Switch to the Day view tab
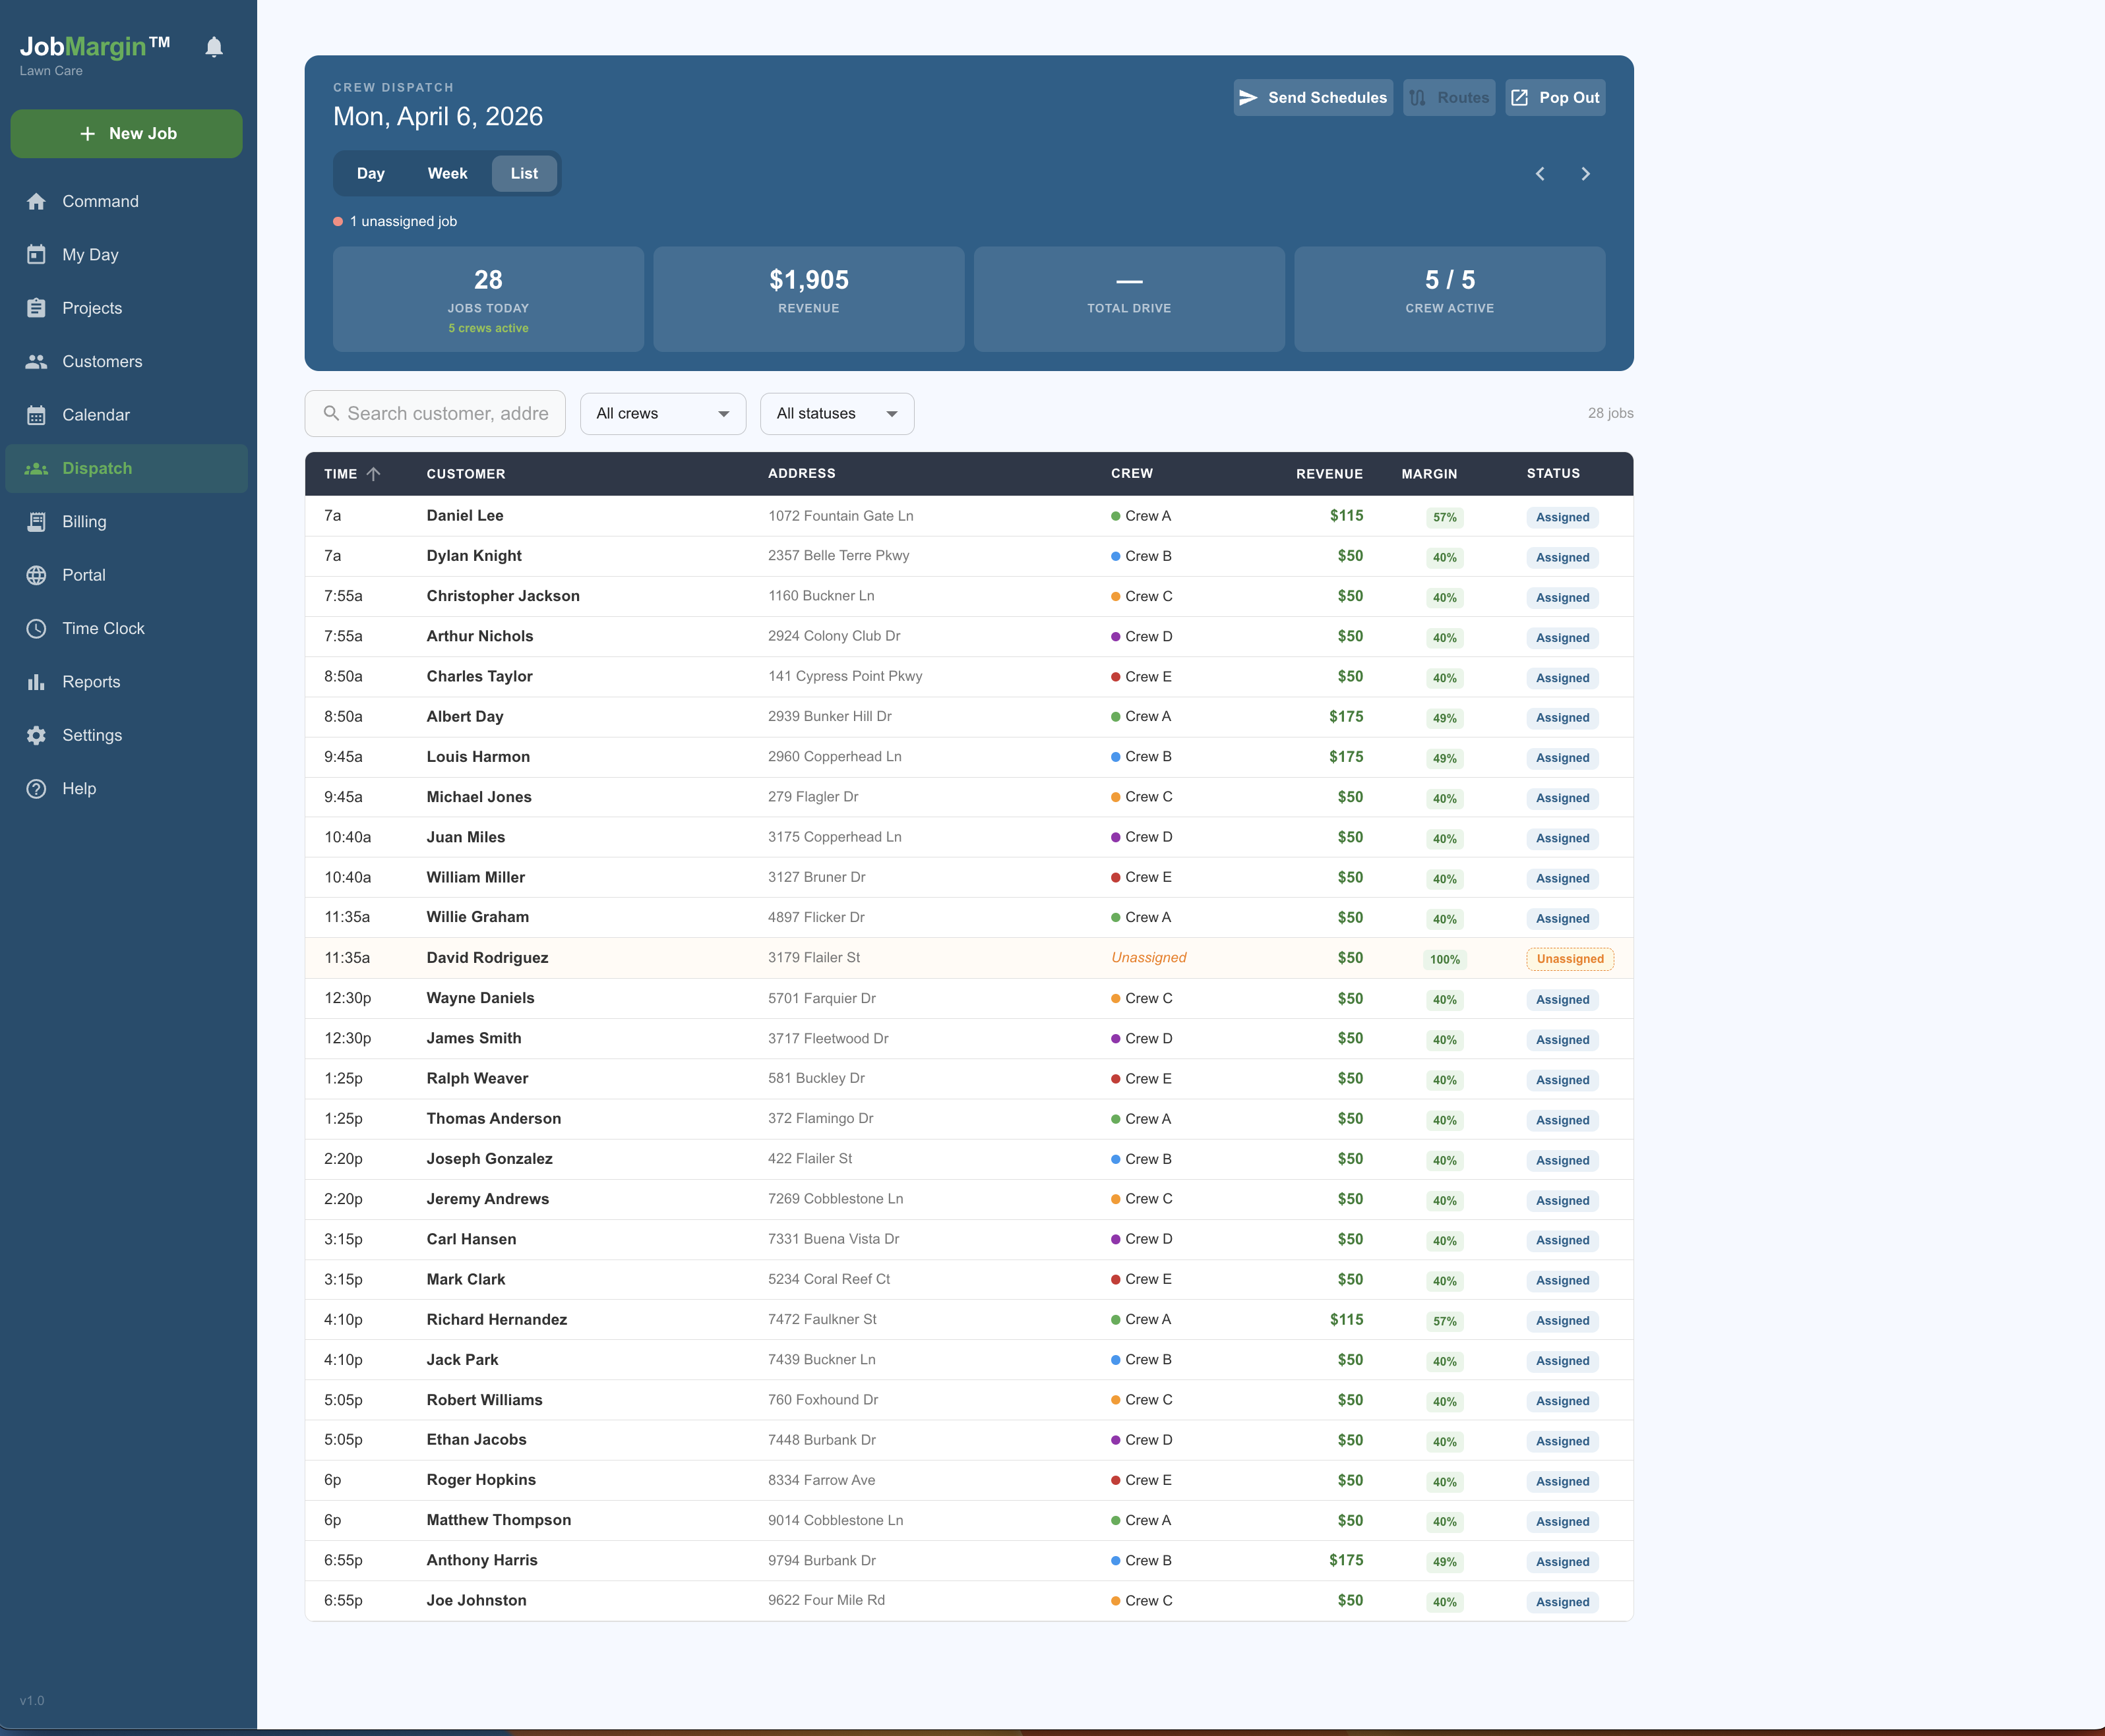The image size is (2105, 1736). click(370, 173)
